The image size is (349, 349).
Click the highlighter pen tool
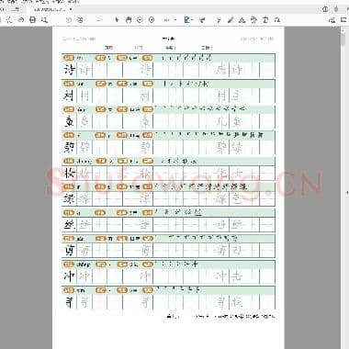click(231, 20)
